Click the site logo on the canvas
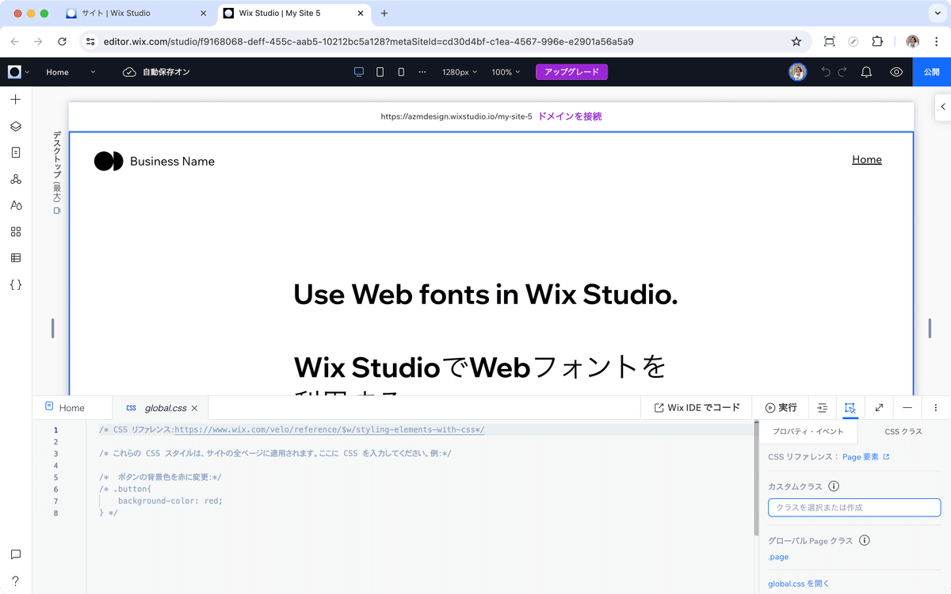Screen dimensions: 951x594 tap(109, 162)
